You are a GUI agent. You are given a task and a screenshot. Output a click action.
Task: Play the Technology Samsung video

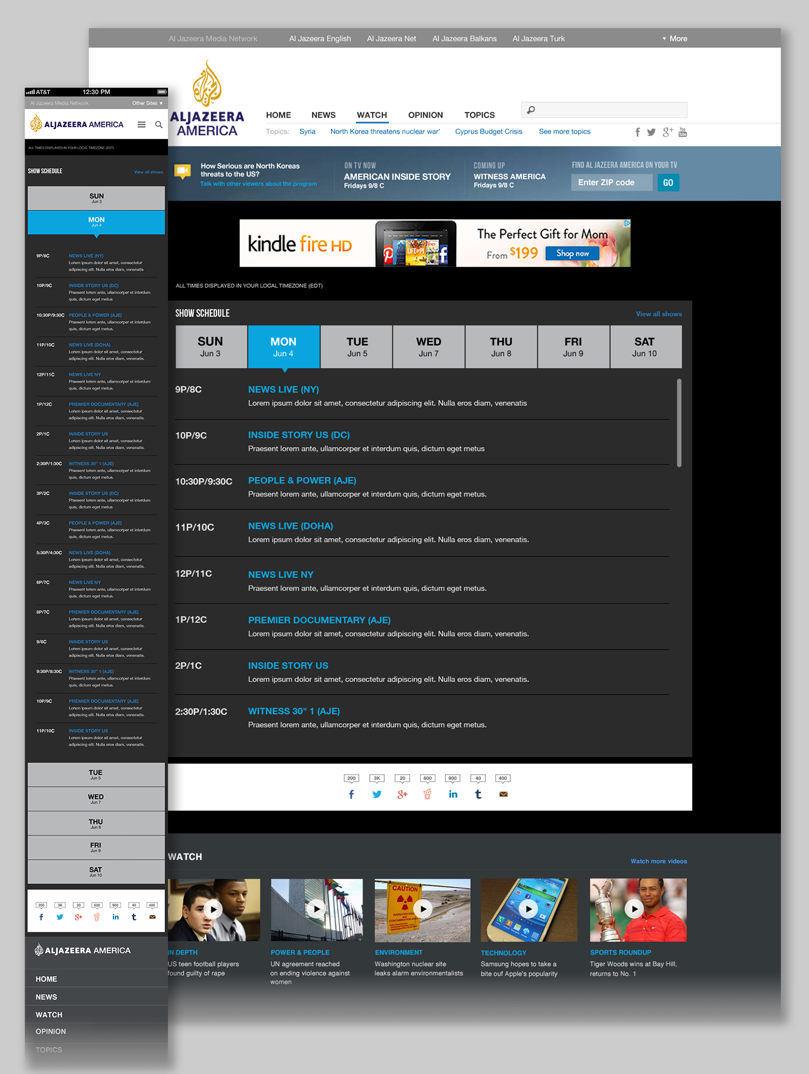[x=529, y=909]
